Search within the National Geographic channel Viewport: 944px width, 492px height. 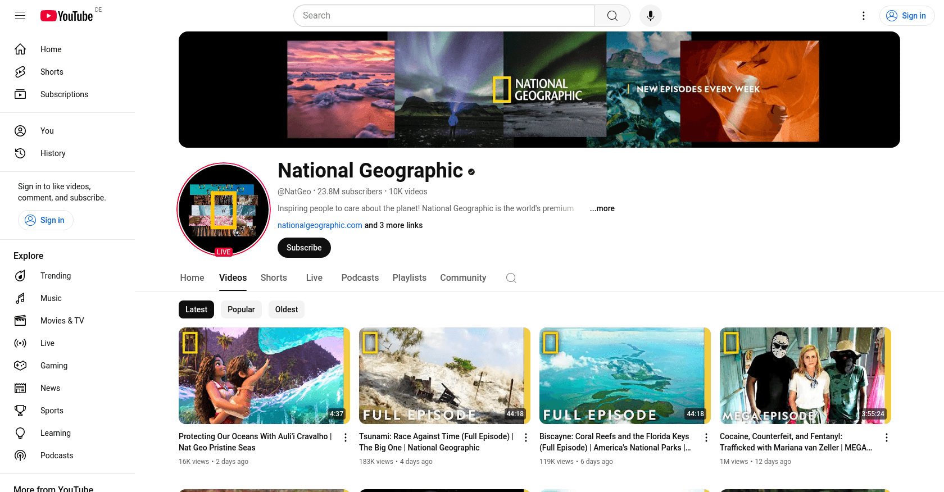511,278
